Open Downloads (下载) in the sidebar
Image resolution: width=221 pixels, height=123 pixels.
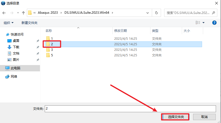click(16, 47)
